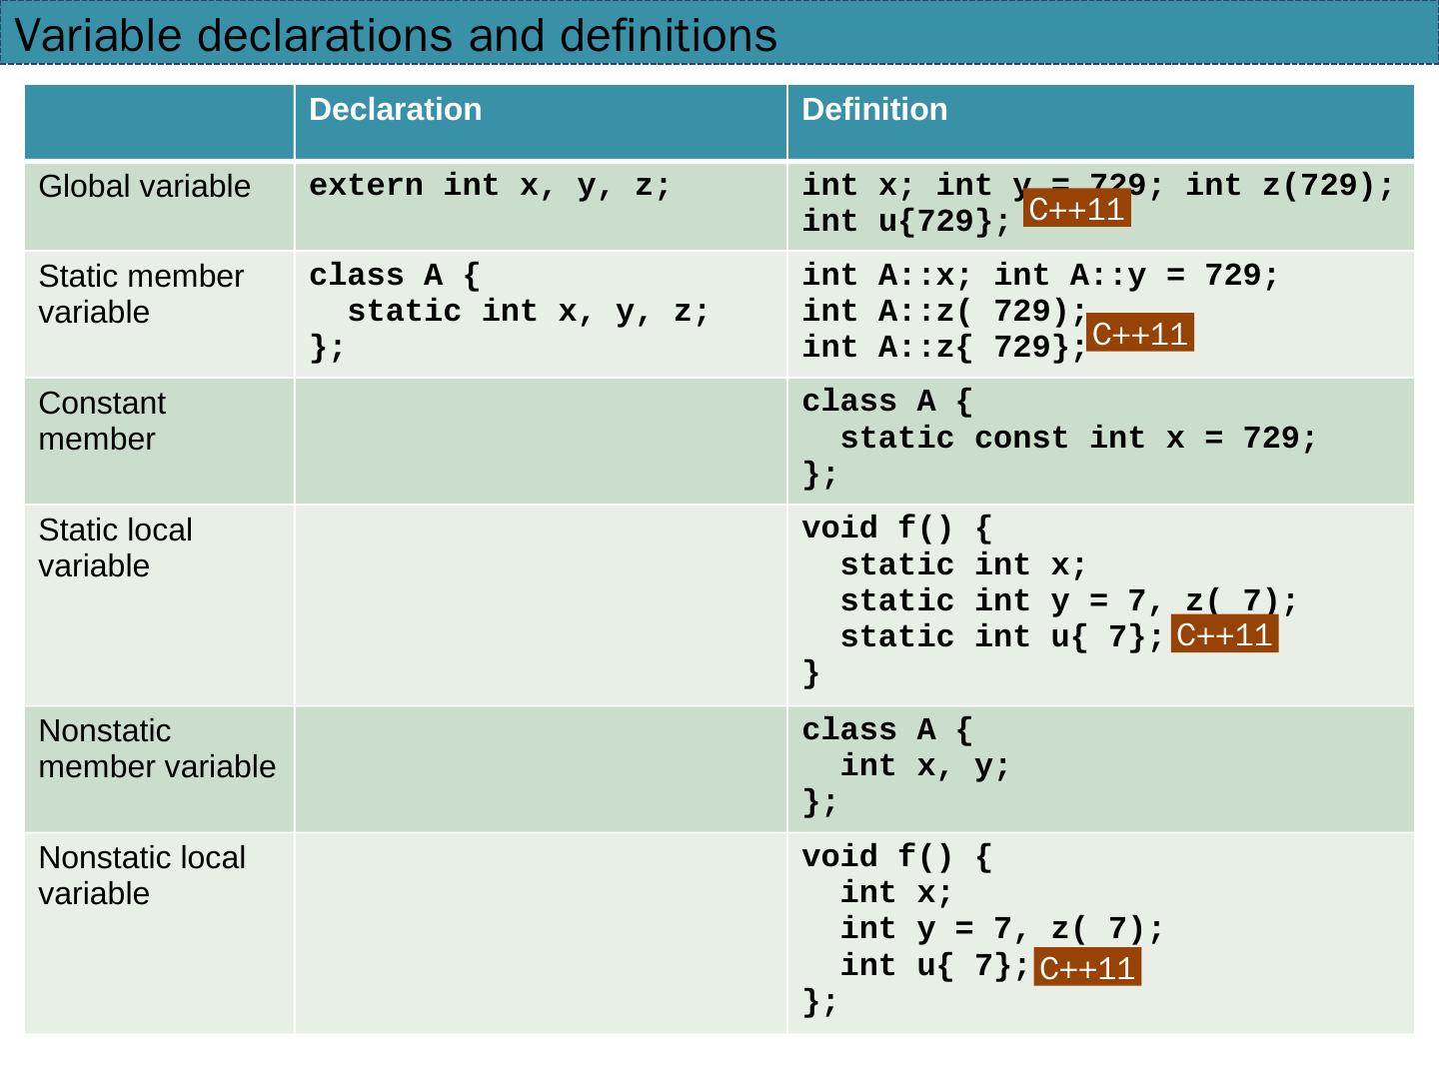Select the 'static const int x = 729;' code
The image size is (1439, 1079).
[x=1078, y=439]
